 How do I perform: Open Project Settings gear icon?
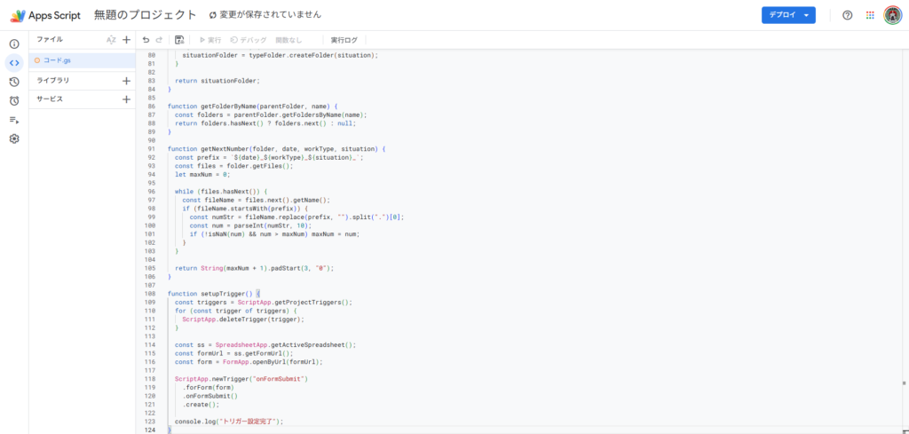tap(14, 138)
